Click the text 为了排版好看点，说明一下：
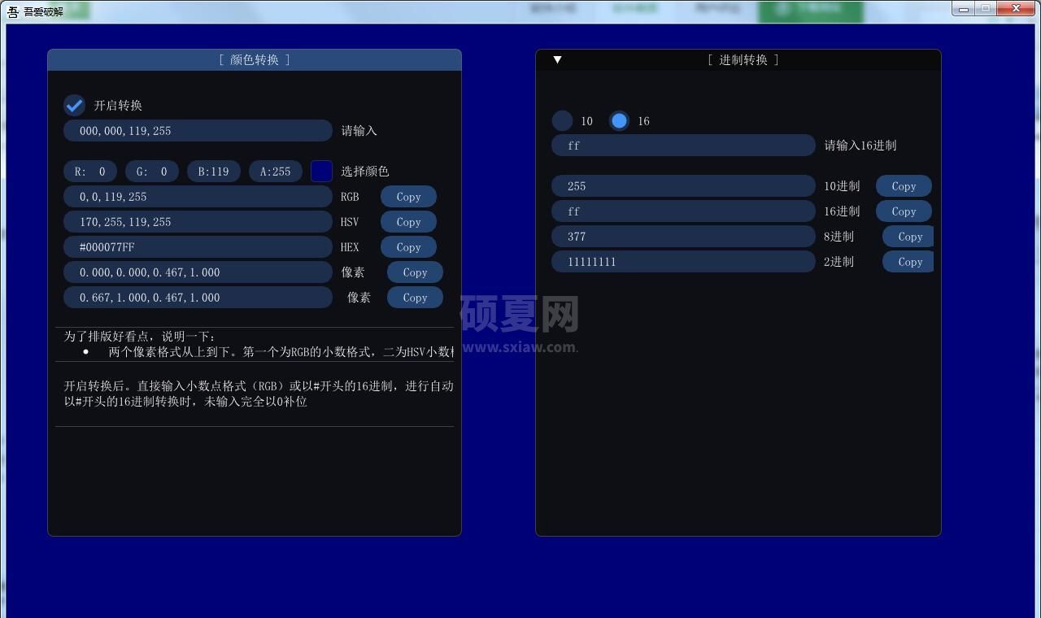Image resolution: width=1041 pixels, height=618 pixels. click(x=140, y=337)
